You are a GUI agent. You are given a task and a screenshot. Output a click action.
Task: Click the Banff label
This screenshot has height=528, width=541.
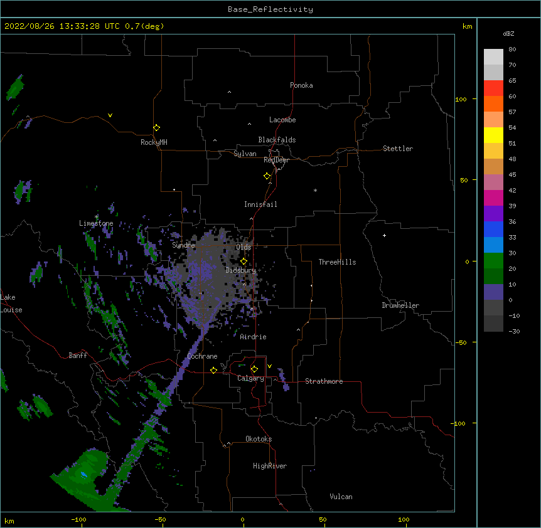[78, 356]
